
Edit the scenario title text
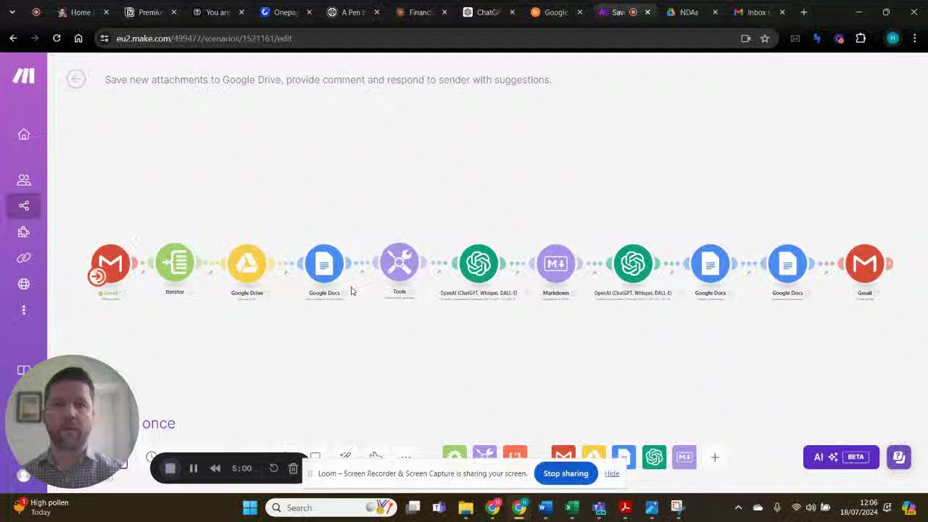pyautogui.click(x=328, y=80)
